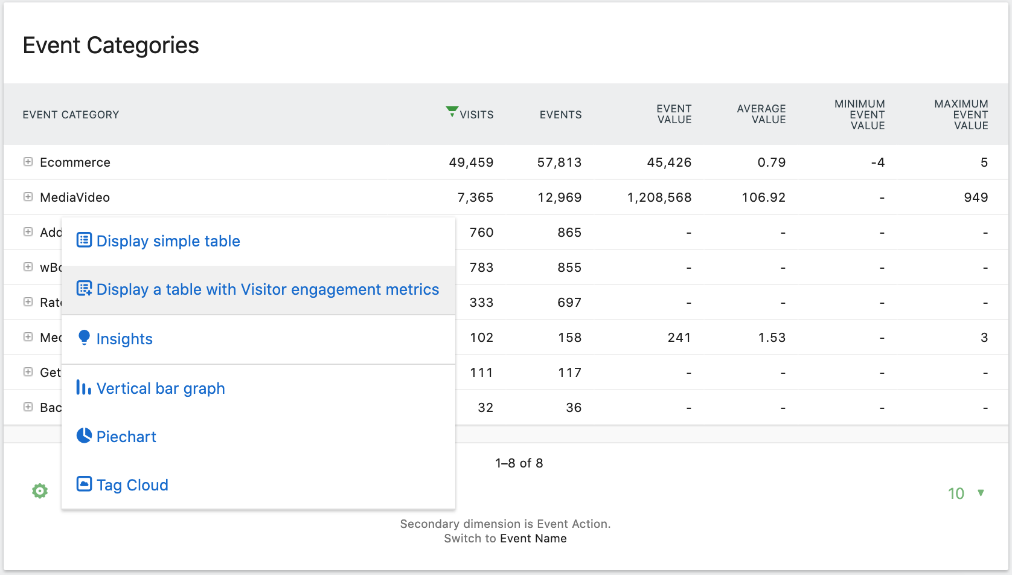Image resolution: width=1012 pixels, height=575 pixels.
Task: Expand the MediaVideo category row
Action: [27, 196]
